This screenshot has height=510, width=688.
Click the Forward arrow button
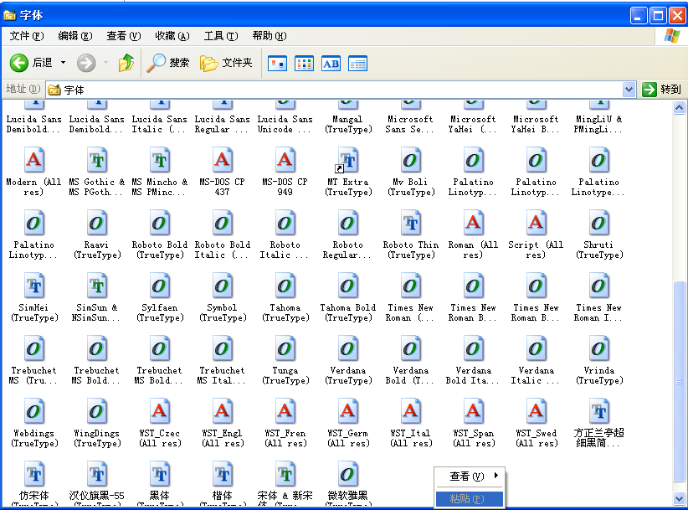point(86,63)
